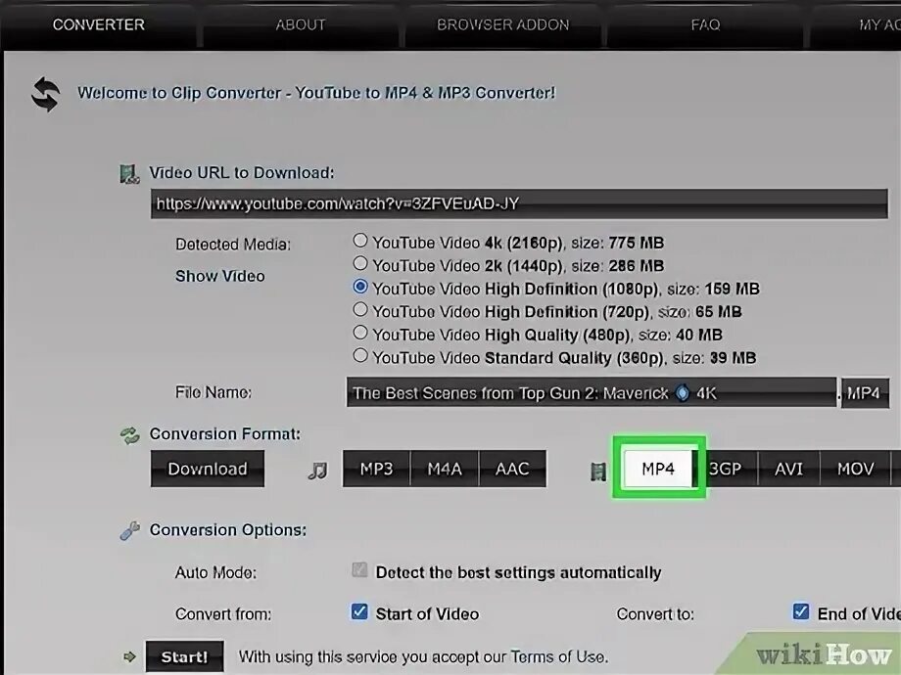Choose 3GP conversion format
This screenshot has height=675, width=901.
coord(727,469)
